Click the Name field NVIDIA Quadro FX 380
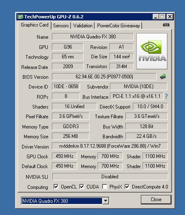 click(x=93, y=37)
